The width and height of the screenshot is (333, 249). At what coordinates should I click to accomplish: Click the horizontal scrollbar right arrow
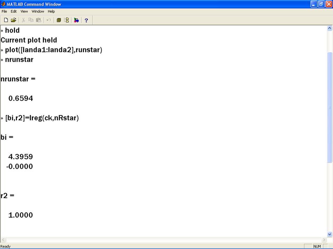pos(324,240)
